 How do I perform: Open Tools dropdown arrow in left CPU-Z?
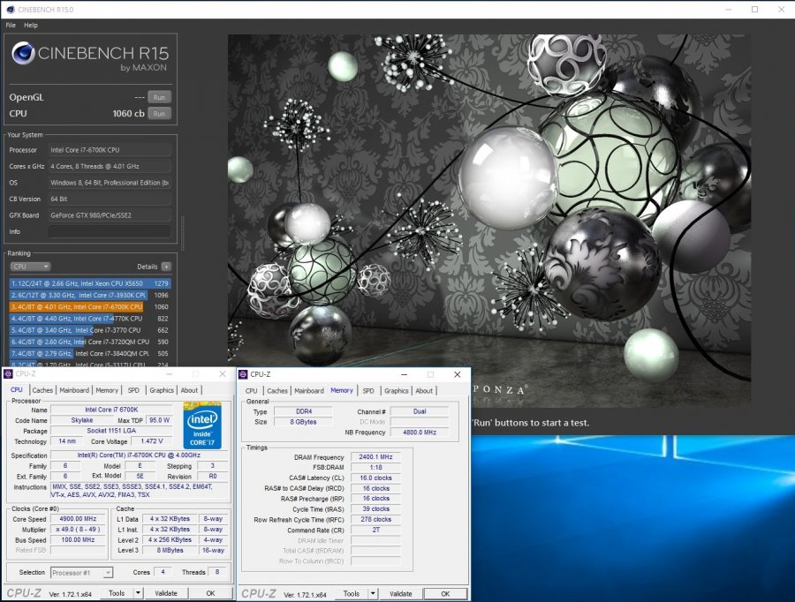(138, 593)
